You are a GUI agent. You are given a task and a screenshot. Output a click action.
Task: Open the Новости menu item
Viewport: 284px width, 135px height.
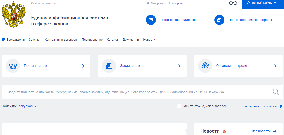pos(149,40)
